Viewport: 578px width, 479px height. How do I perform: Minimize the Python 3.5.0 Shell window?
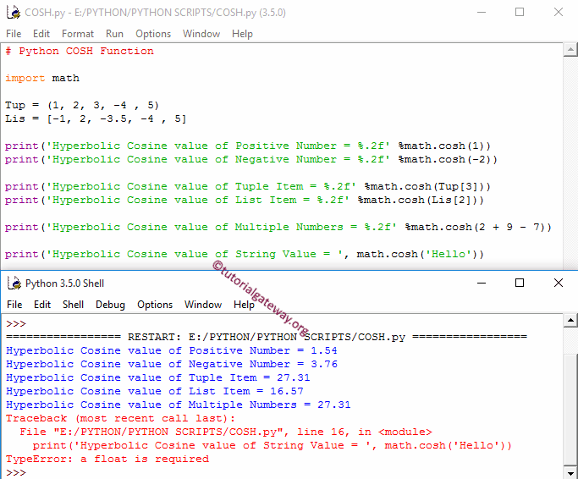pos(482,283)
